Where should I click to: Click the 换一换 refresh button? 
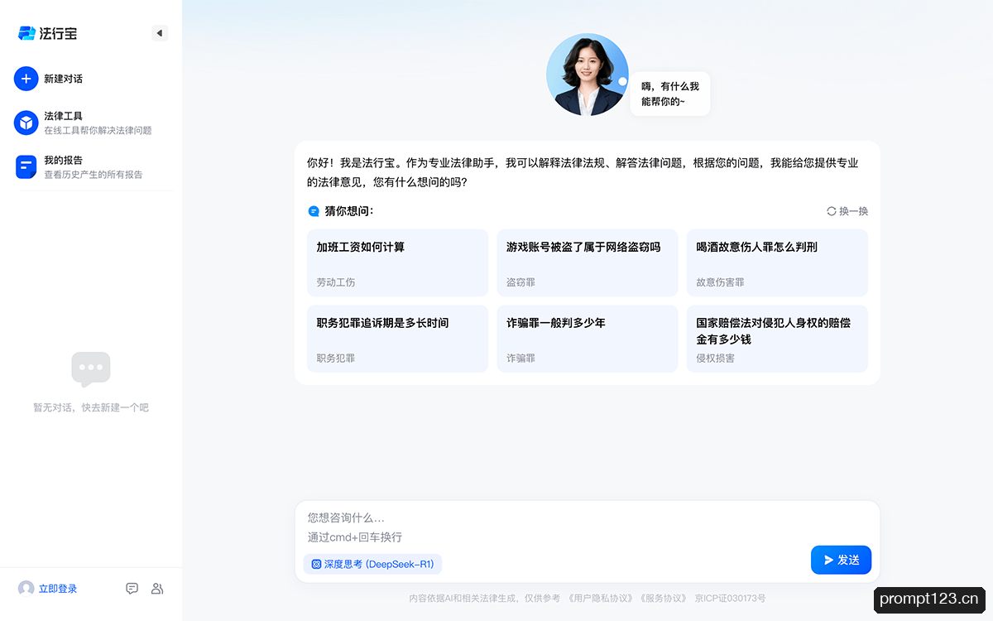[x=847, y=211]
